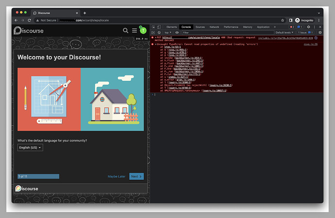Image resolution: width=335 pixels, height=218 pixels.
Task: Toggle DevTools device toolbar
Action: [159, 27]
